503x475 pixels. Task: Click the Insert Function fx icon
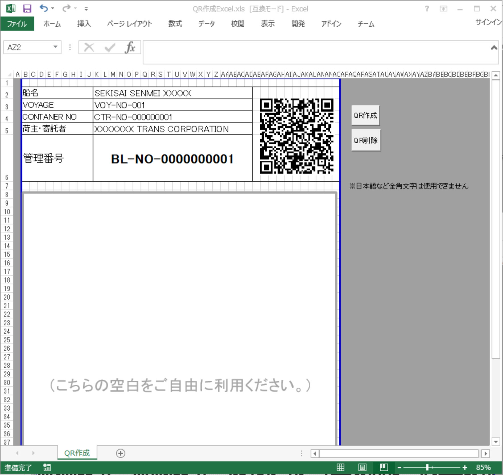click(x=130, y=47)
